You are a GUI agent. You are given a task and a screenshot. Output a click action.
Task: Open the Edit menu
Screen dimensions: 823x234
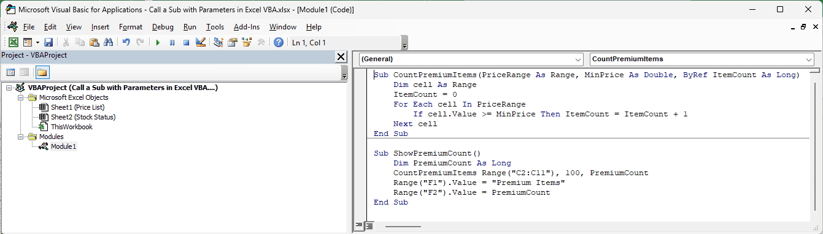pyautogui.click(x=50, y=27)
